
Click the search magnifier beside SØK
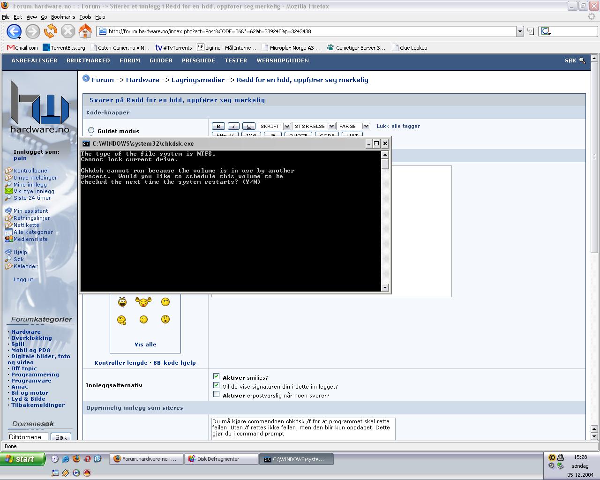click(582, 60)
